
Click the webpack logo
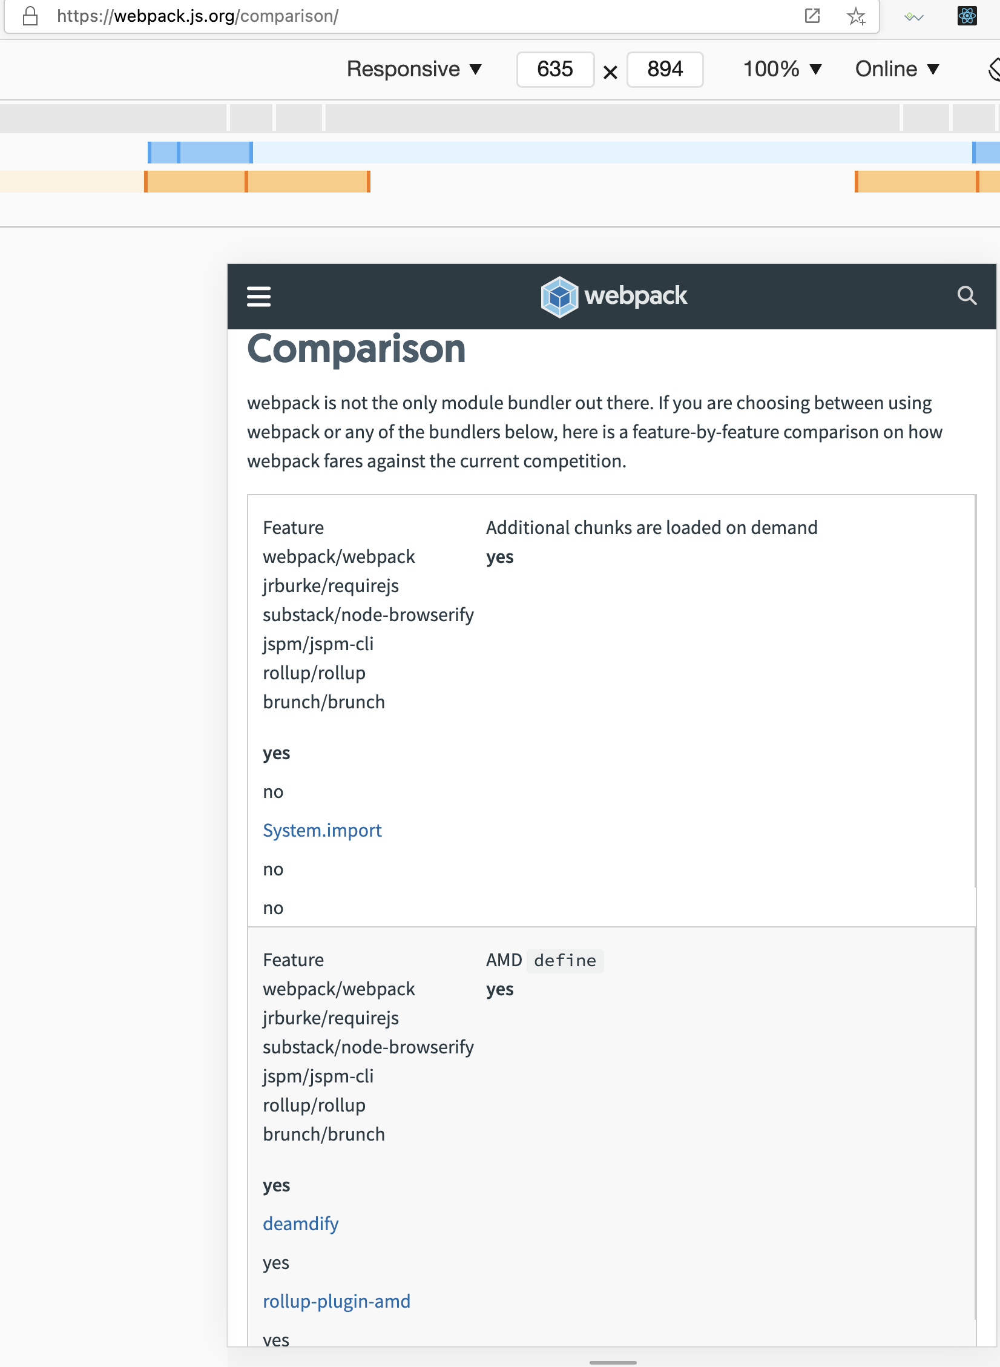tap(614, 296)
